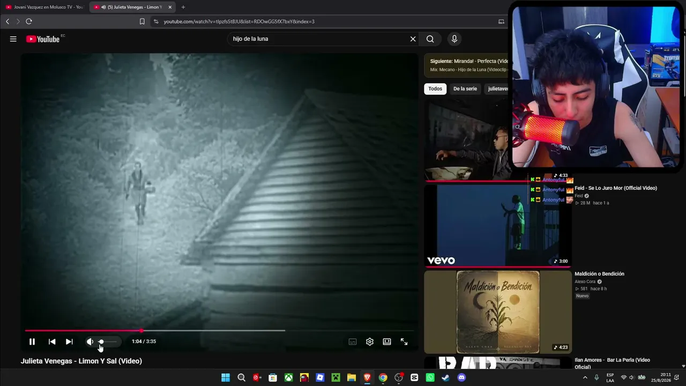Open the ESP LAA language switcher
Screen dimensions: 686x386
610,377
